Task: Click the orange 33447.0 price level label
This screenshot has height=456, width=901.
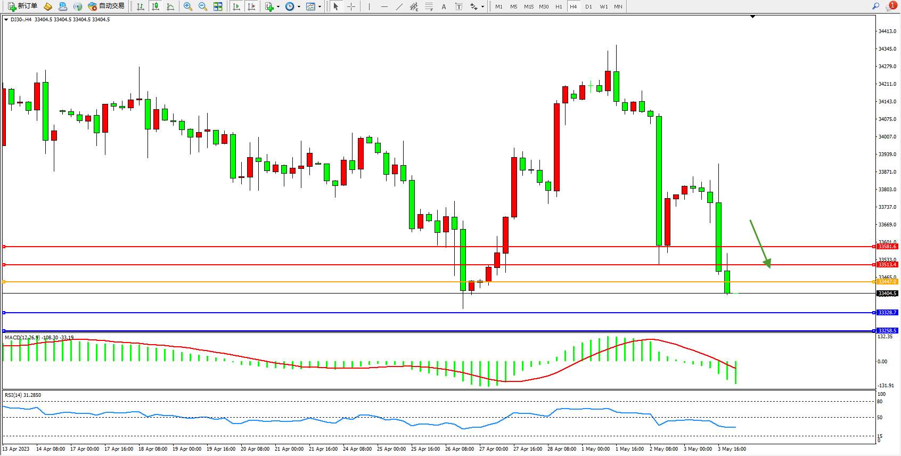Action: 887,282
